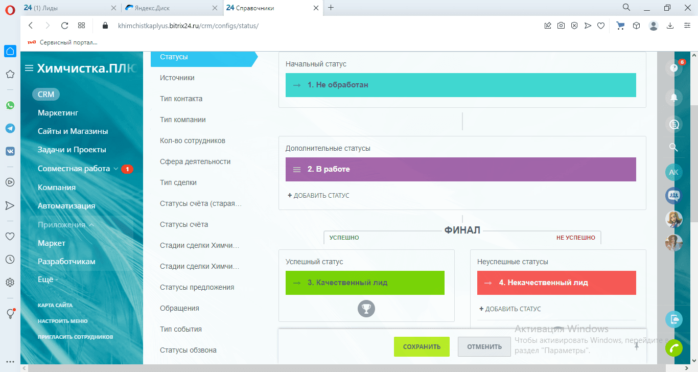Select Источники in the reference list
This screenshot has height=372, width=698.
point(177,78)
